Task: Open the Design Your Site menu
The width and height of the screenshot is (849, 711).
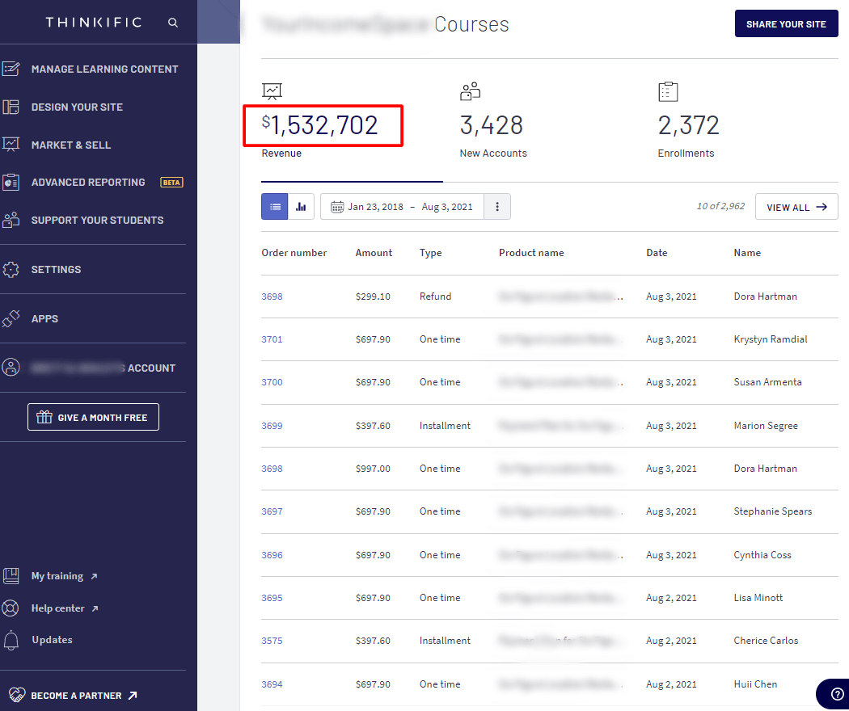Action: pos(77,107)
